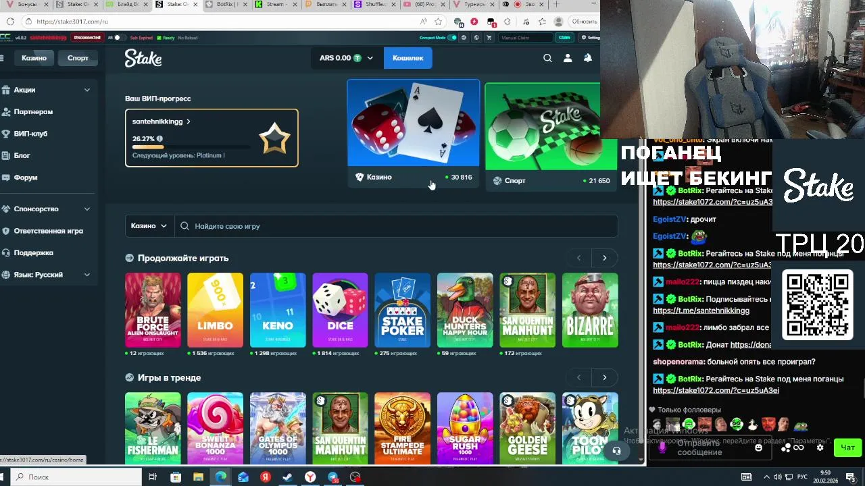The image size is (865, 486).
Task: Click the handshake icon beside Партнерам
Action: [x=5, y=111]
